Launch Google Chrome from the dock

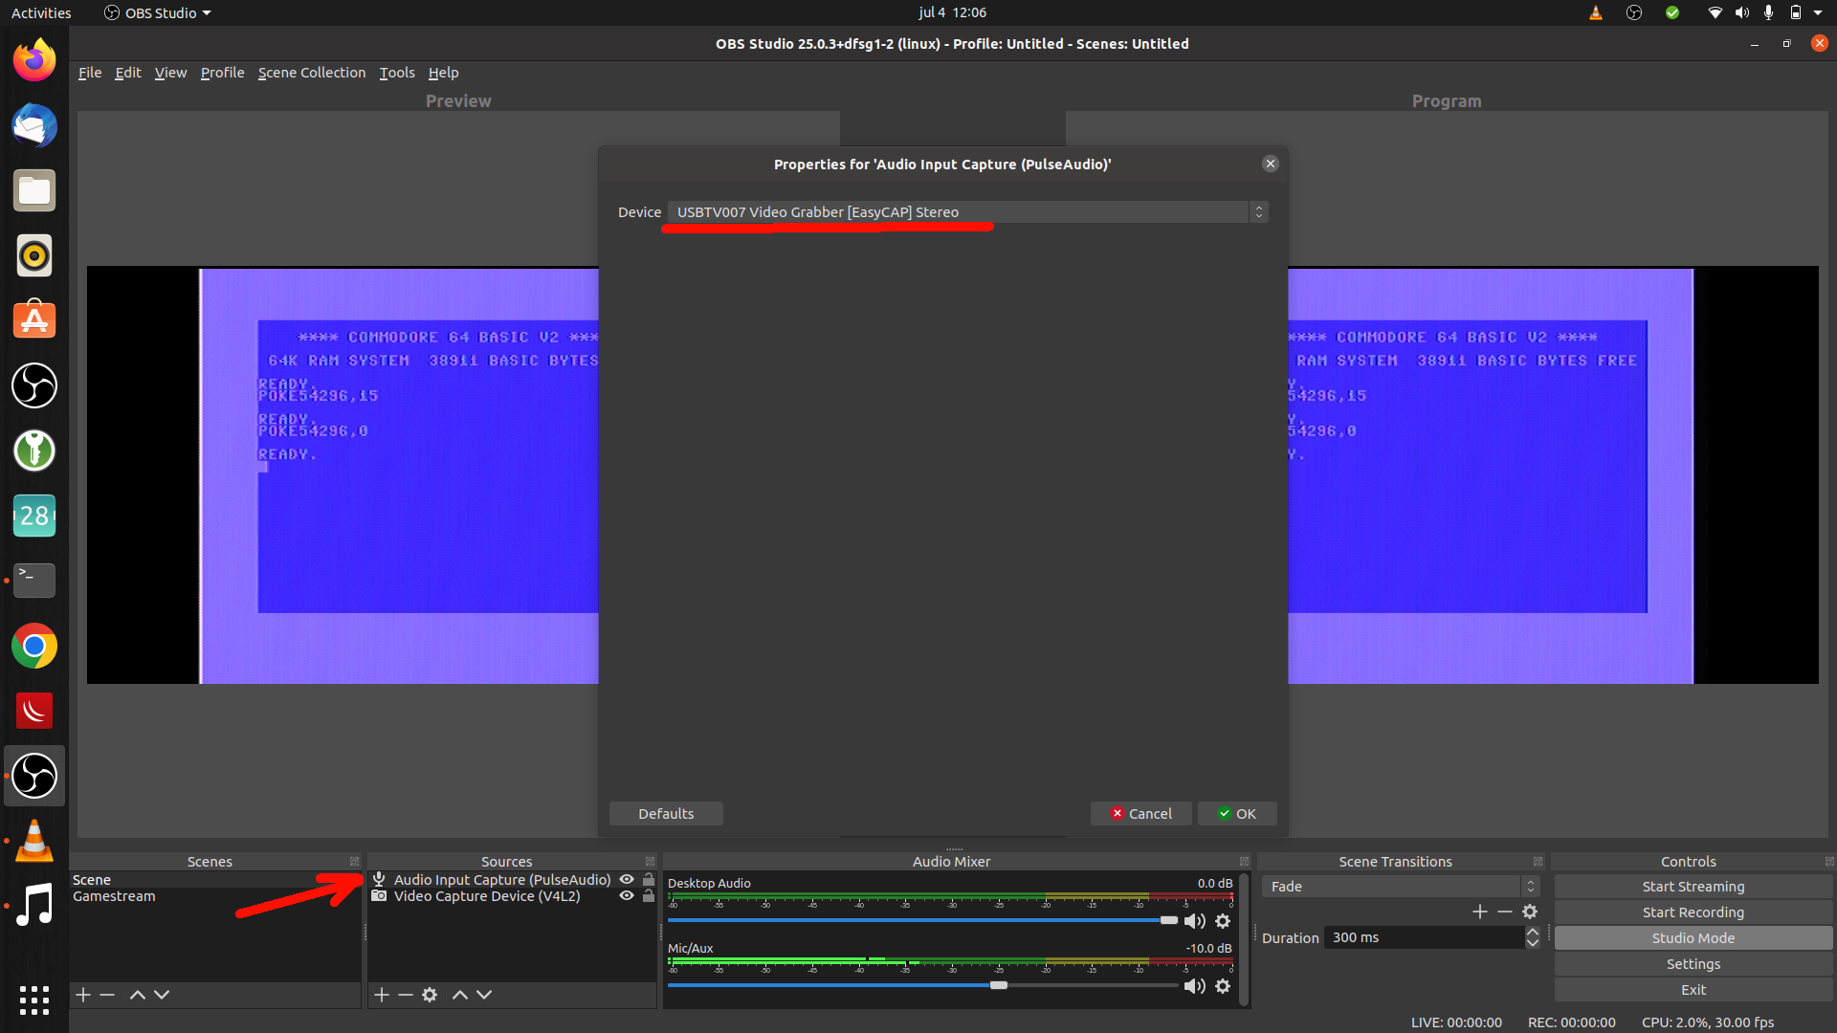(x=34, y=647)
